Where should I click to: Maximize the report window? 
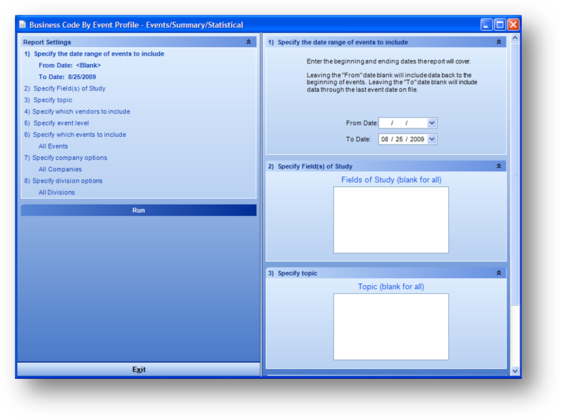click(x=500, y=25)
